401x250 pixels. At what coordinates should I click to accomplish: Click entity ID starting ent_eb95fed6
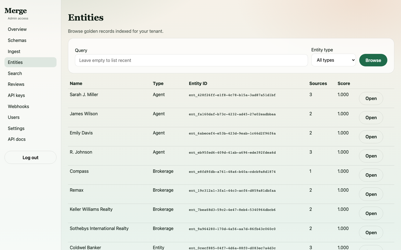232,152
